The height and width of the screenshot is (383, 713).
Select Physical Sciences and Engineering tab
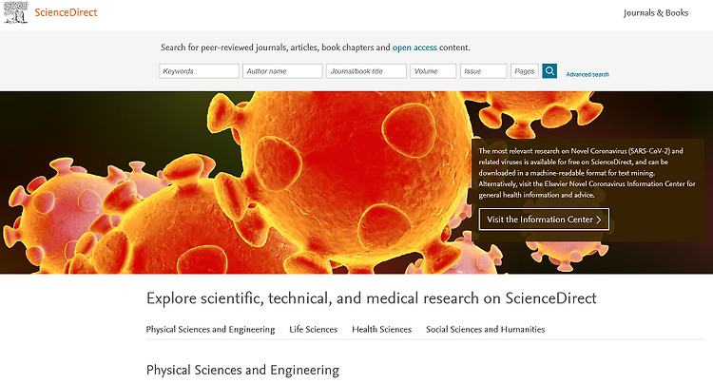coord(210,330)
